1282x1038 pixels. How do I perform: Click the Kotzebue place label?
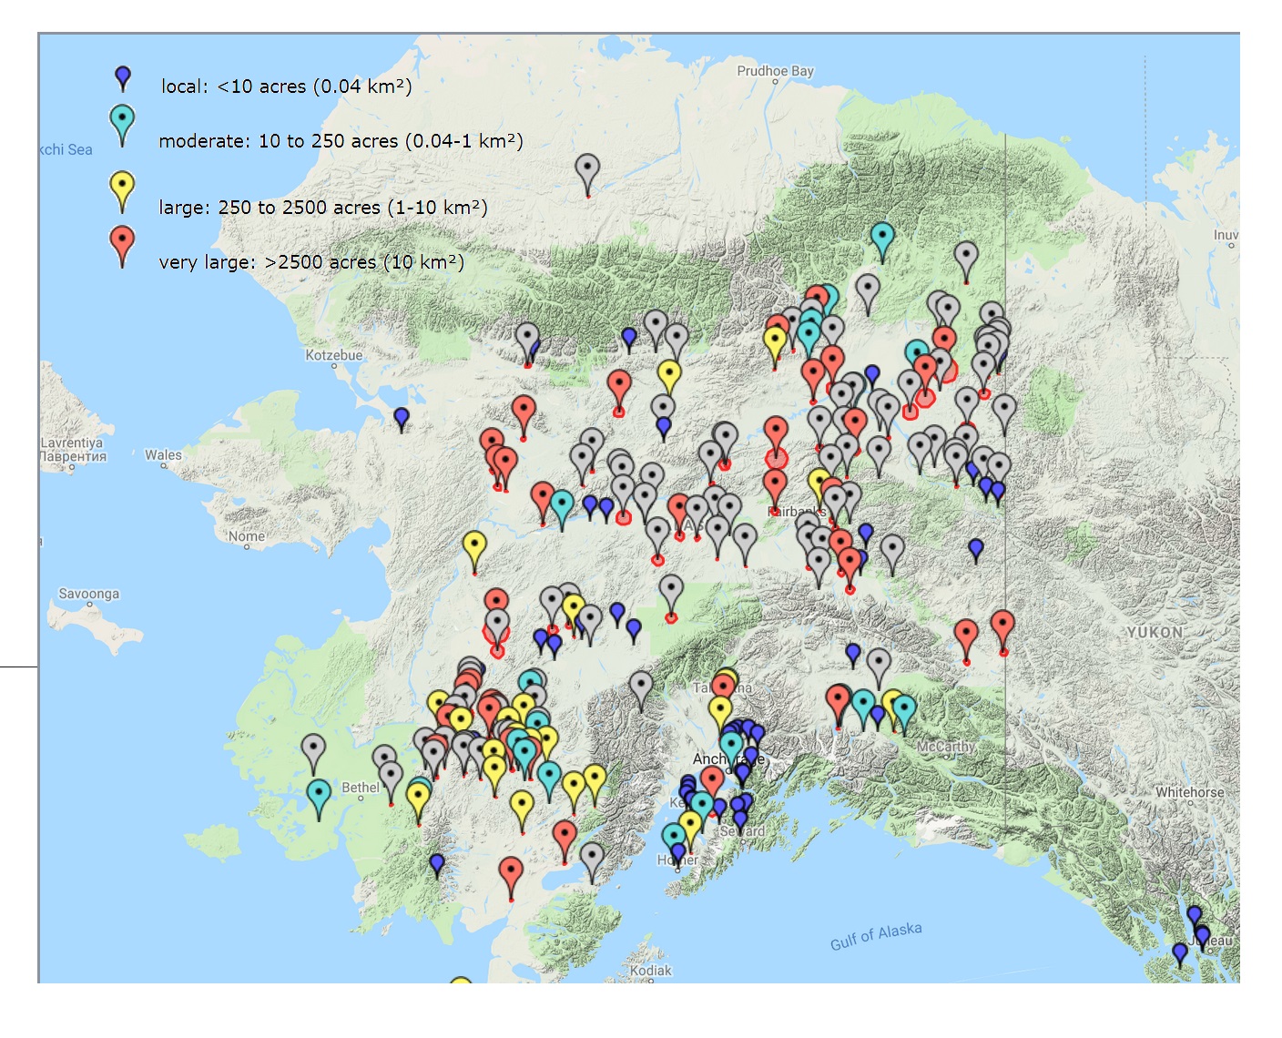click(x=333, y=355)
